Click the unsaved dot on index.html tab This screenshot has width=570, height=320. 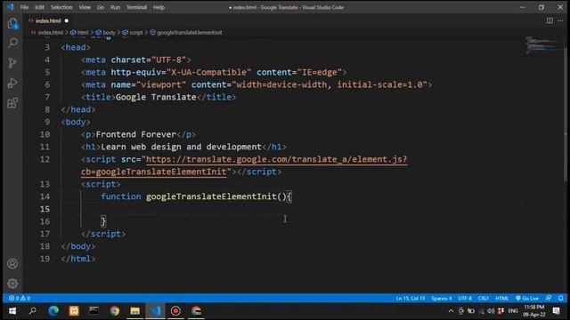(x=67, y=20)
